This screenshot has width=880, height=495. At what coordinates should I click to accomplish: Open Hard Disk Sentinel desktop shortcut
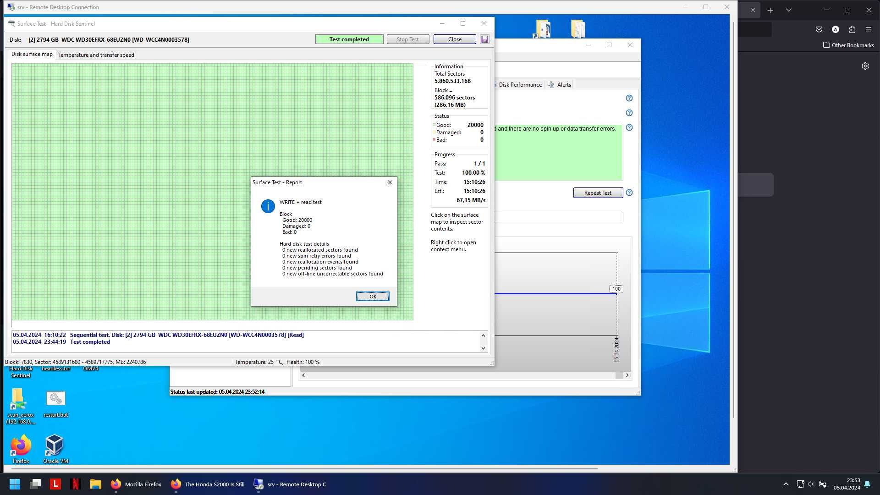pos(21,372)
